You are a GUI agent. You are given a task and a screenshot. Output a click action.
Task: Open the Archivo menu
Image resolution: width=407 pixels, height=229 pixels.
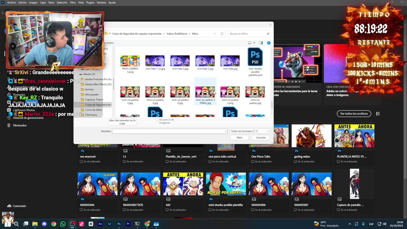(x=11, y=3)
